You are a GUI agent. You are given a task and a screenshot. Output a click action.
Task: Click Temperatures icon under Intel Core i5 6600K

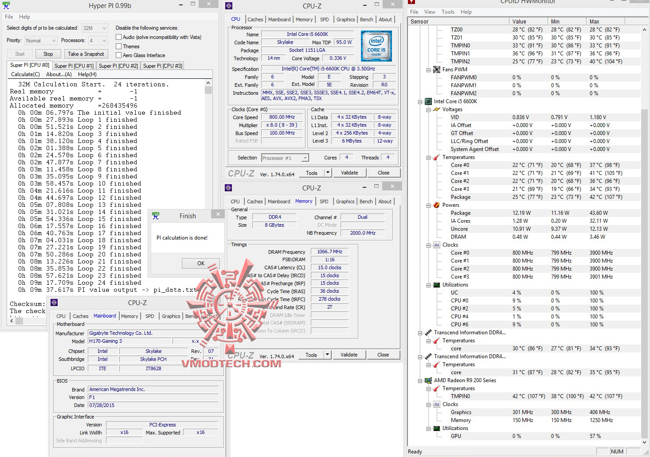(x=437, y=157)
